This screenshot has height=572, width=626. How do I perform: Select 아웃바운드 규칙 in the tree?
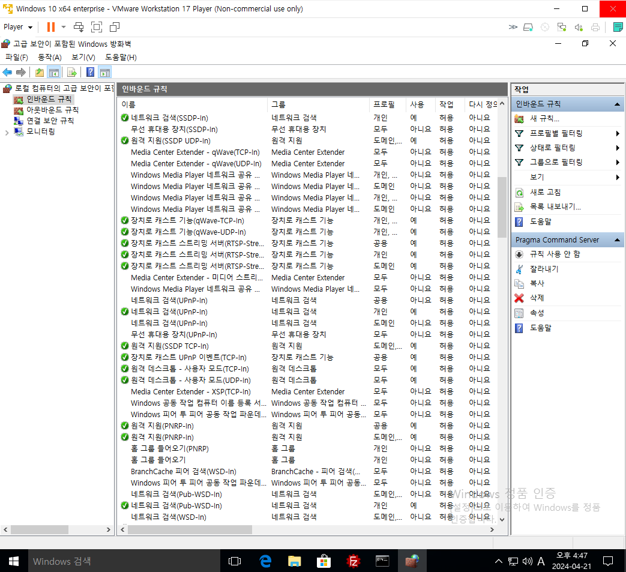(52, 110)
